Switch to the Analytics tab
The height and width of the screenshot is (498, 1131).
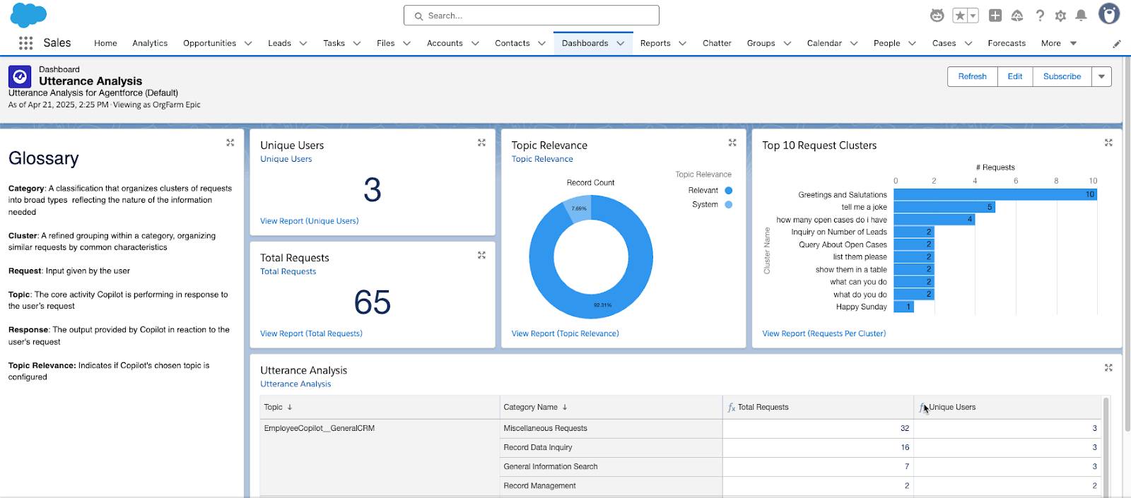click(150, 44)
